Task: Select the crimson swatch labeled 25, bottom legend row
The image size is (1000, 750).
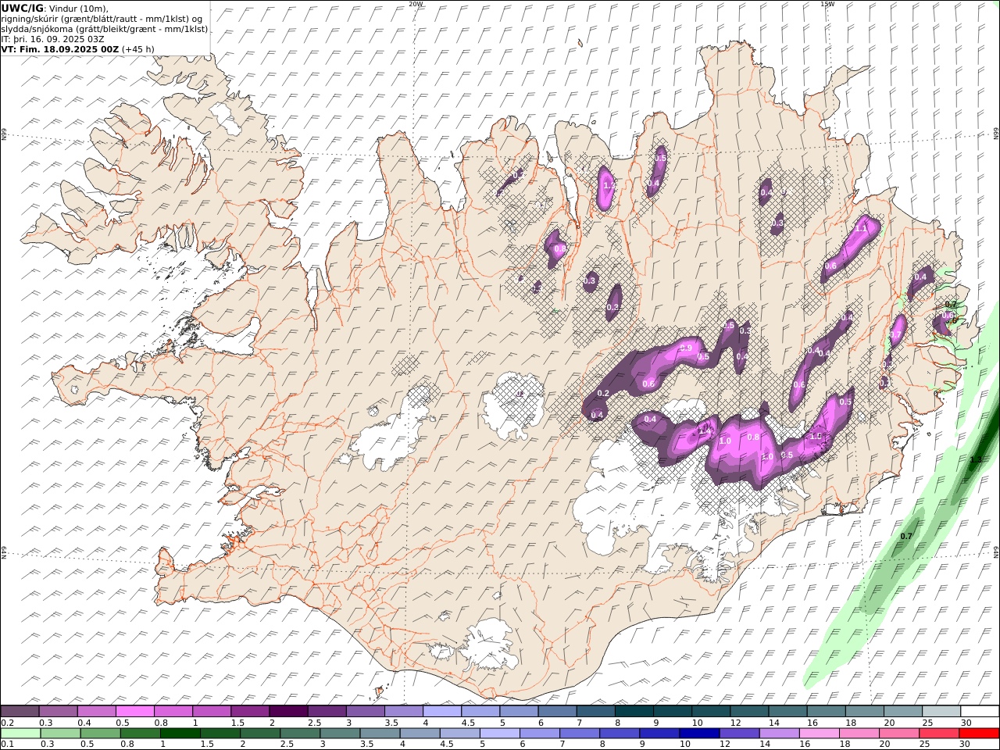Action: (x=939, y=734)
